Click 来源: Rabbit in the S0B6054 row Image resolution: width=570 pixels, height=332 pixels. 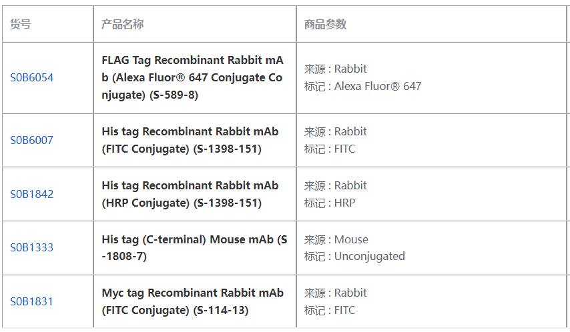click(335, 69)
